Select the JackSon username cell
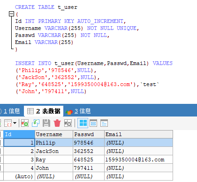The height and width of the screenshot is (182, 197). [54, 151]
